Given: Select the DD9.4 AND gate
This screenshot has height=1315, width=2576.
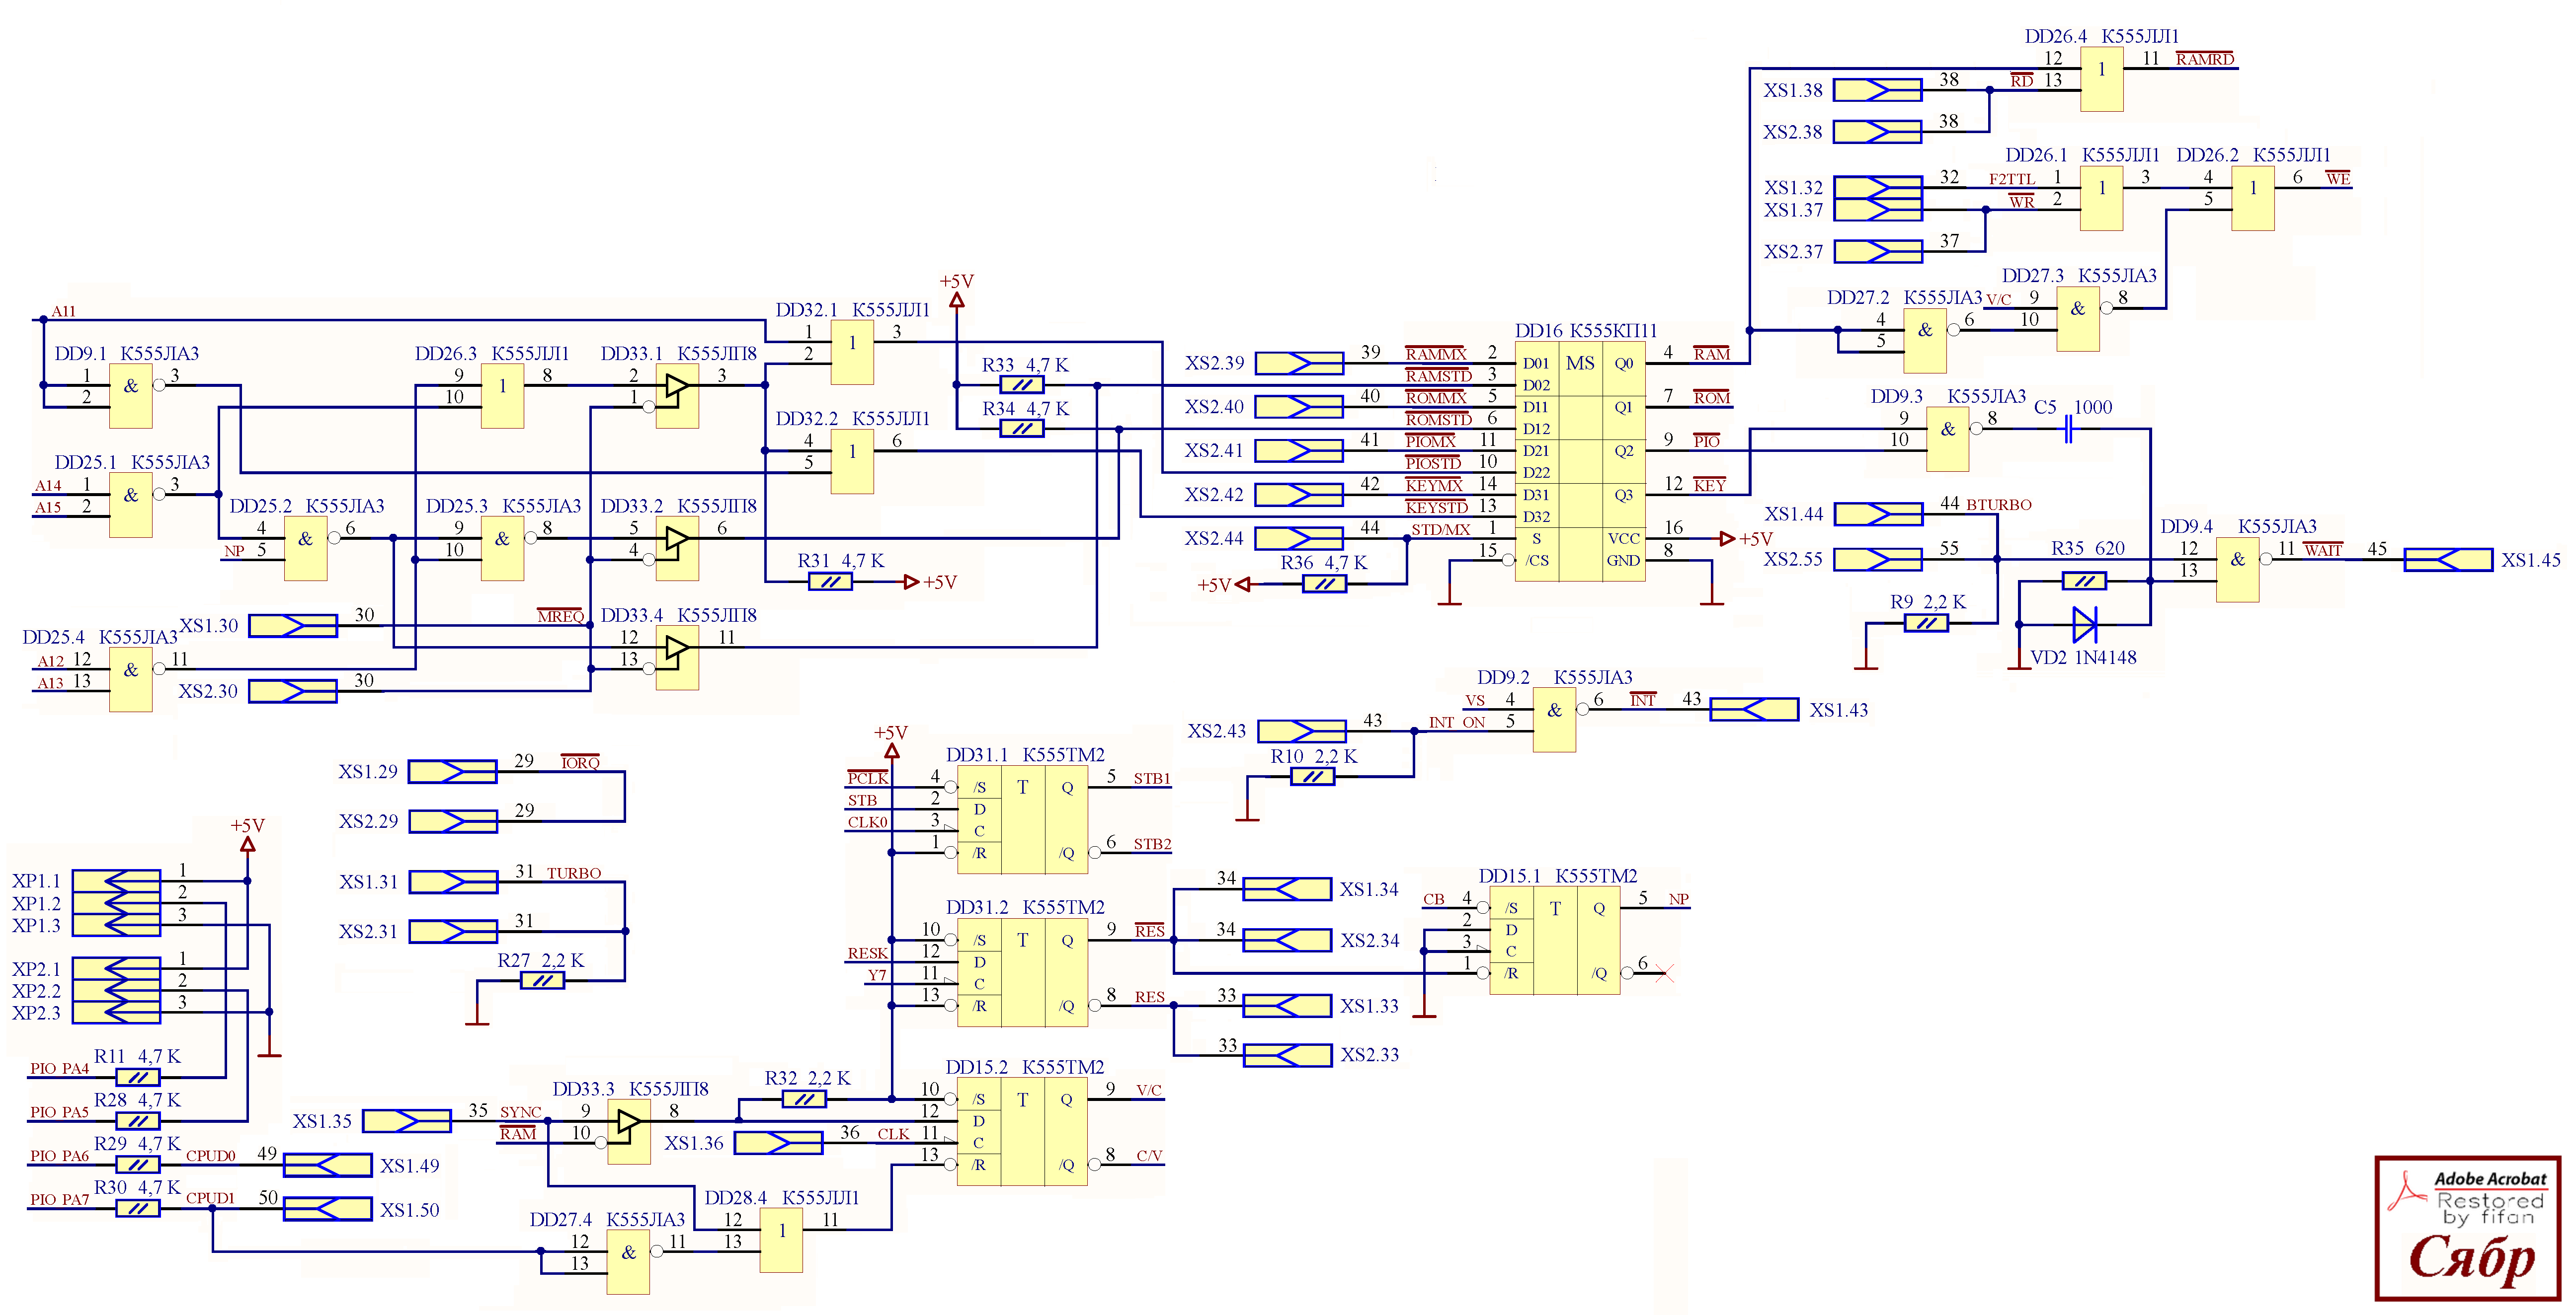Looking at the screenshot, I should pyautogui.click(x=2237, y=570).
